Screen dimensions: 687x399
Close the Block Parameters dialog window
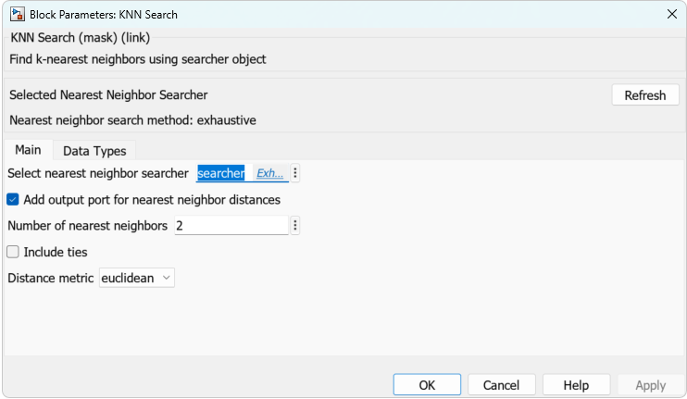pyautogui.click(x=671, y=15)
